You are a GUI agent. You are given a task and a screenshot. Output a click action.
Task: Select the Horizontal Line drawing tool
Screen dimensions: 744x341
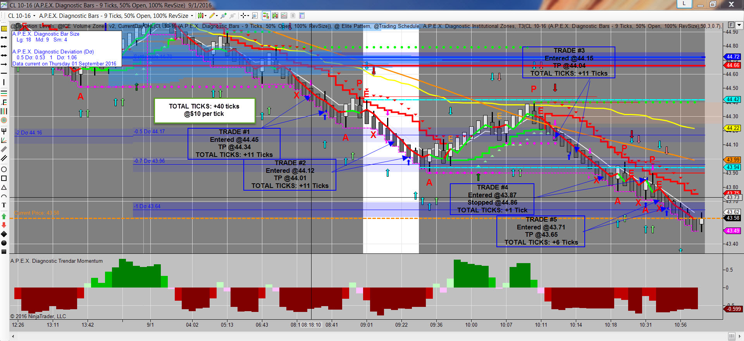coord(4,73)
